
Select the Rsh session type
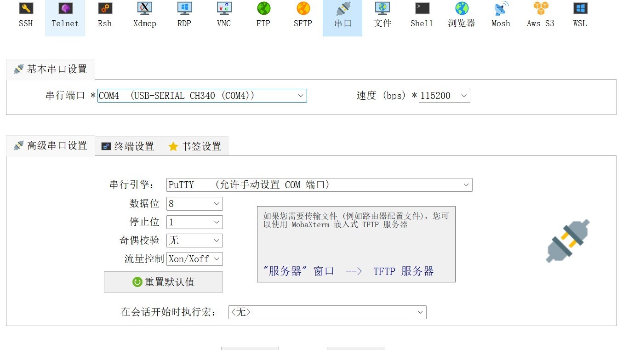click(105, 15)
